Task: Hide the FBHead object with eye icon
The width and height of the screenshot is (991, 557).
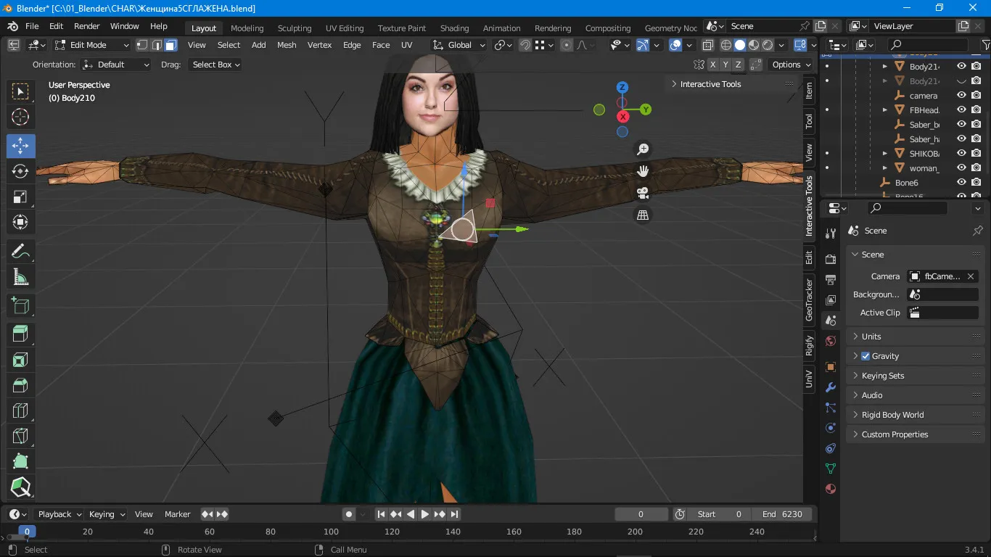Action: point(961,110)
